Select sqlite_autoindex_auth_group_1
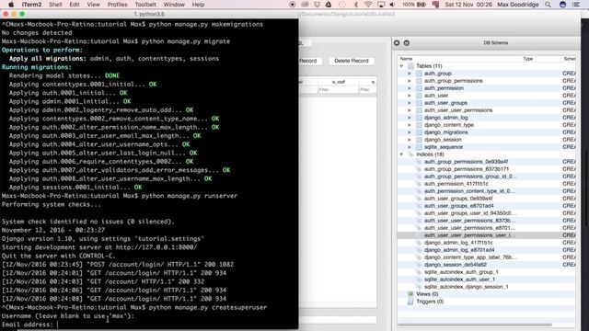The image size is (589, 331). tap(461, 272)
